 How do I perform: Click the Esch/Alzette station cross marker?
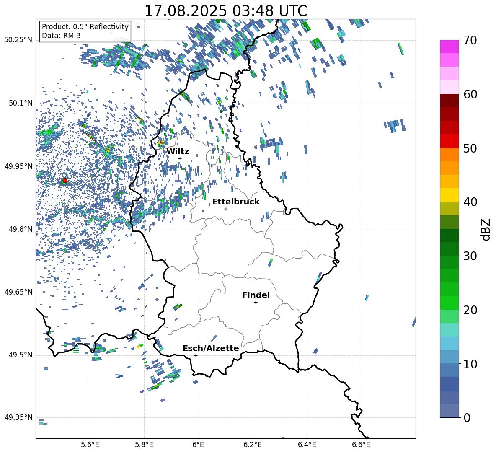[196, 355]
